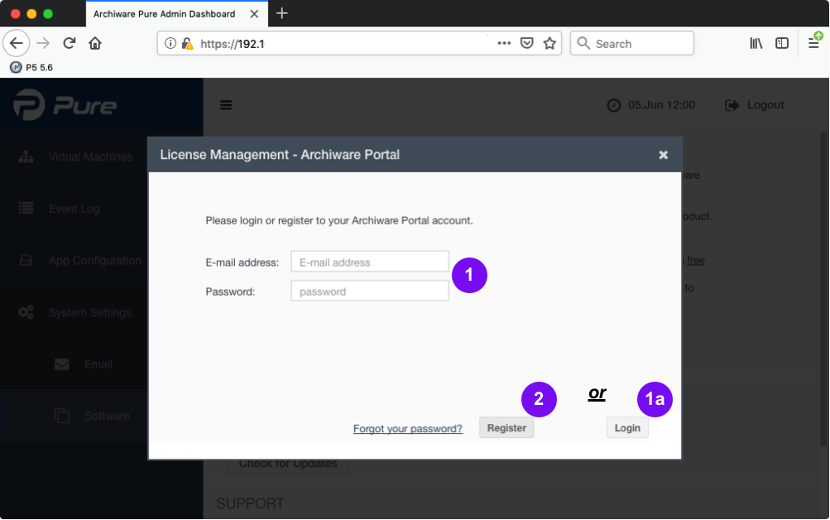This screenshot has height=520, width=830.
Task: Toggle the sidebar hamburger menu in dashboard
Action: click(226, 105)
